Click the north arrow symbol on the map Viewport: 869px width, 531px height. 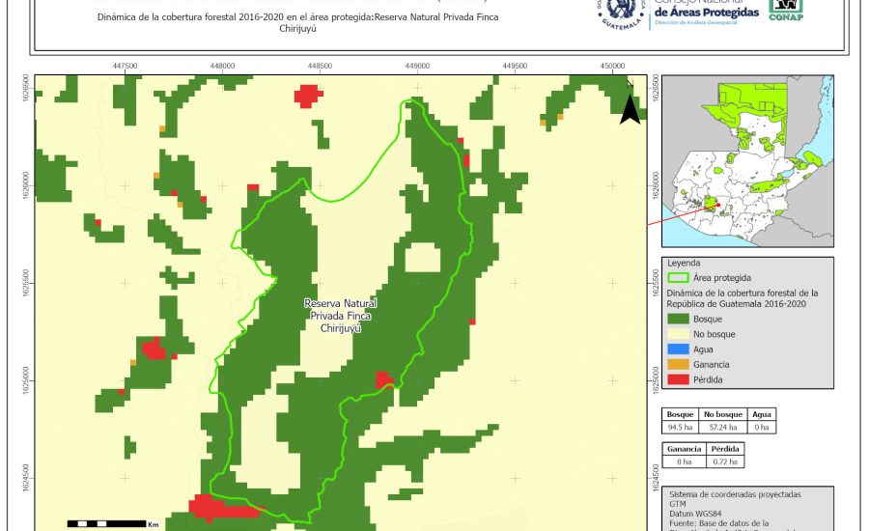(x=630, y=108)
